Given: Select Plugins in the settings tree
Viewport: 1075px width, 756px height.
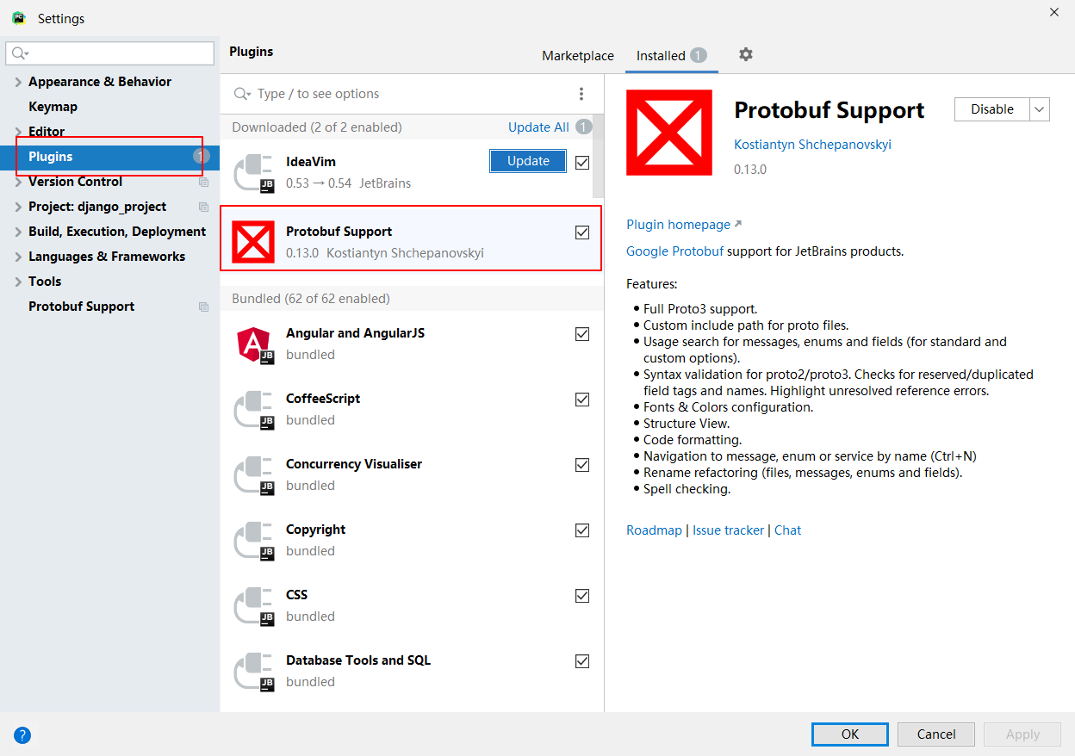Looking at the screenshot, I should 109,157.
